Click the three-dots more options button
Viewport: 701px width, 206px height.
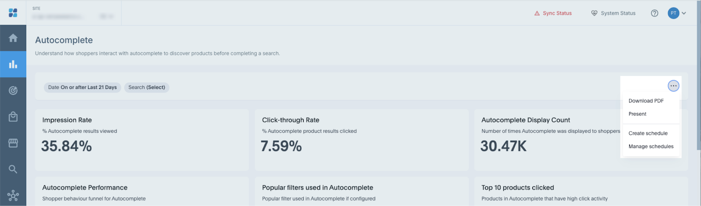pyautogui.click(x=673, y=86)
